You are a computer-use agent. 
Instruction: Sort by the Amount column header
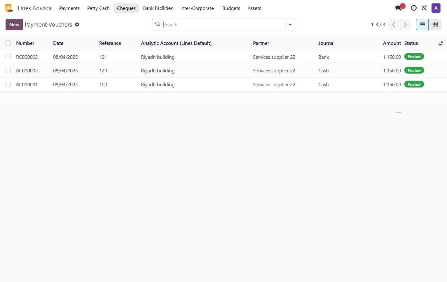click(392, 43)
